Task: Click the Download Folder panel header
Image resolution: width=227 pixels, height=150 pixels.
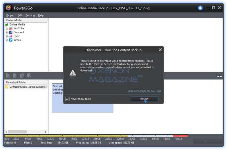Action: pyautogui.click(x=26, y=83)
